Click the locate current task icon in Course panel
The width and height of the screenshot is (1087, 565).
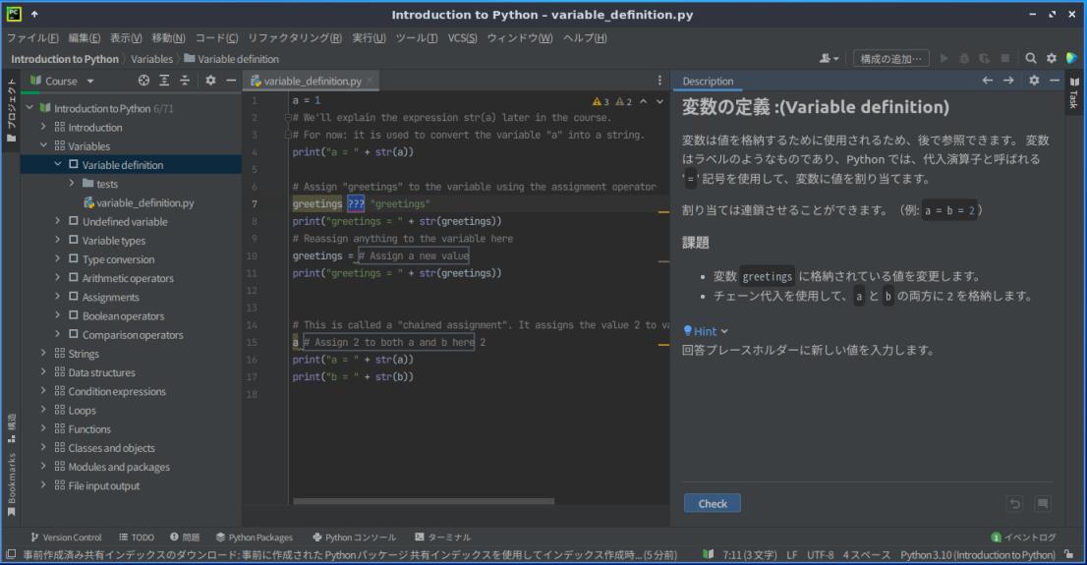pos(143,81)
